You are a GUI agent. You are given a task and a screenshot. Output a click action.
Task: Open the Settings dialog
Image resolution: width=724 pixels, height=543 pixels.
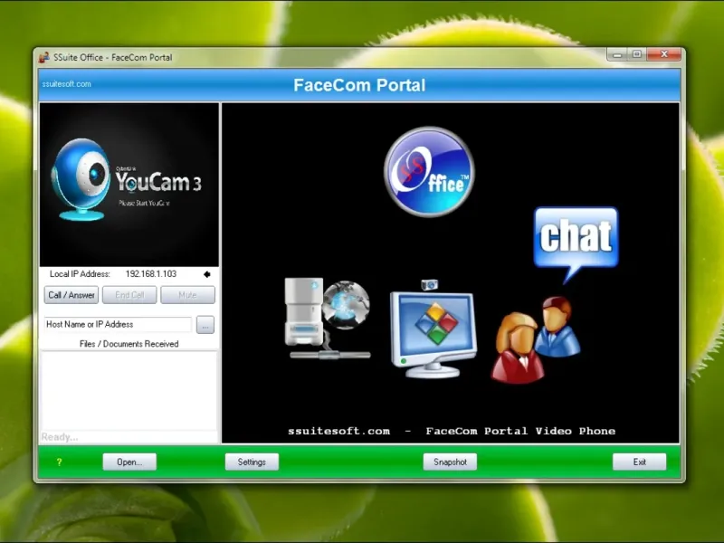tap(252, 462)
